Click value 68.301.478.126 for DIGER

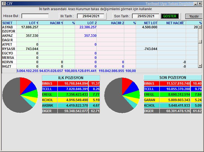pyautogui.click(x=175, y=111)
